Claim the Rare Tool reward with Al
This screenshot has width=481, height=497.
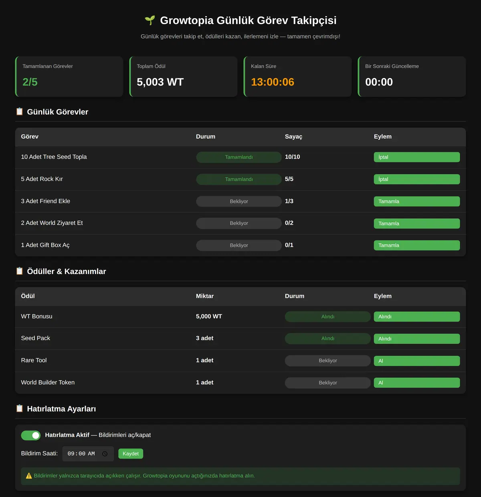417,361
